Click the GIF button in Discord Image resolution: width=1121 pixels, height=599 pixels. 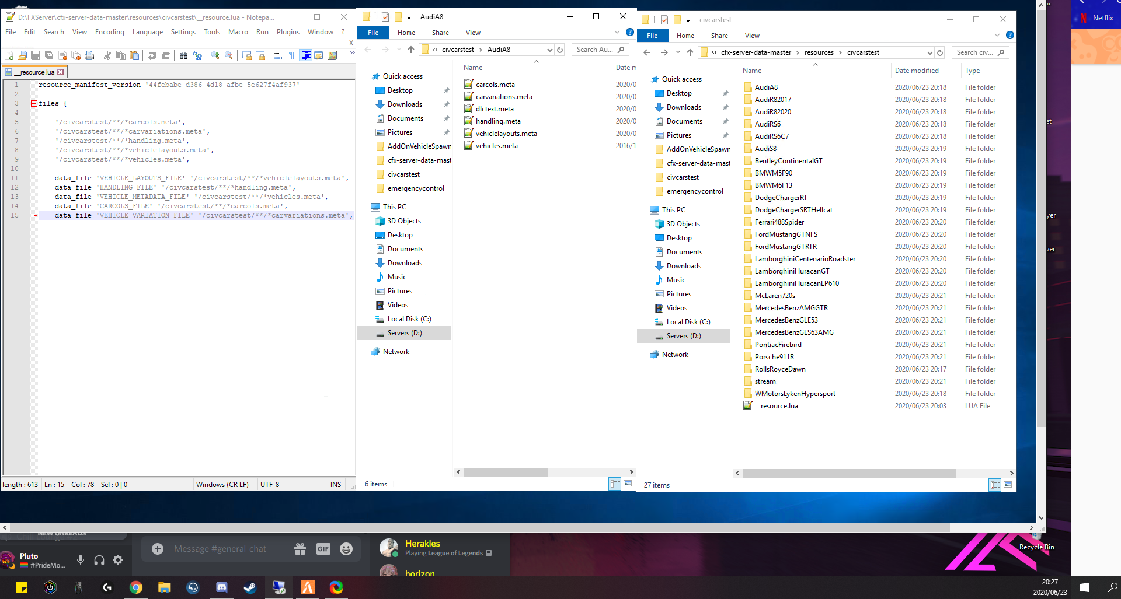323,549
